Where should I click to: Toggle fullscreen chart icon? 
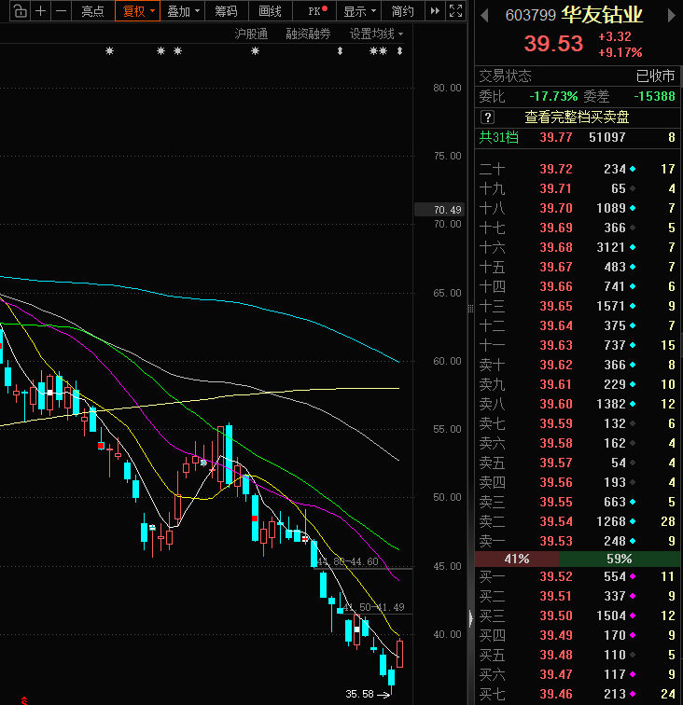point(455,11)
